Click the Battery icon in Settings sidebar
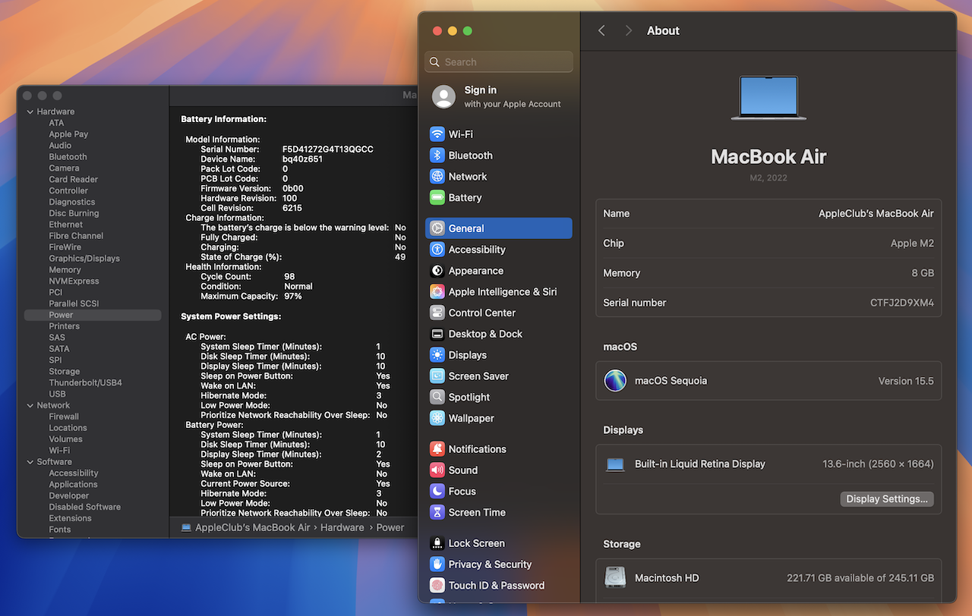Viewport: 972px width, 616px height. pyautogui.click(x=437, y=198)
